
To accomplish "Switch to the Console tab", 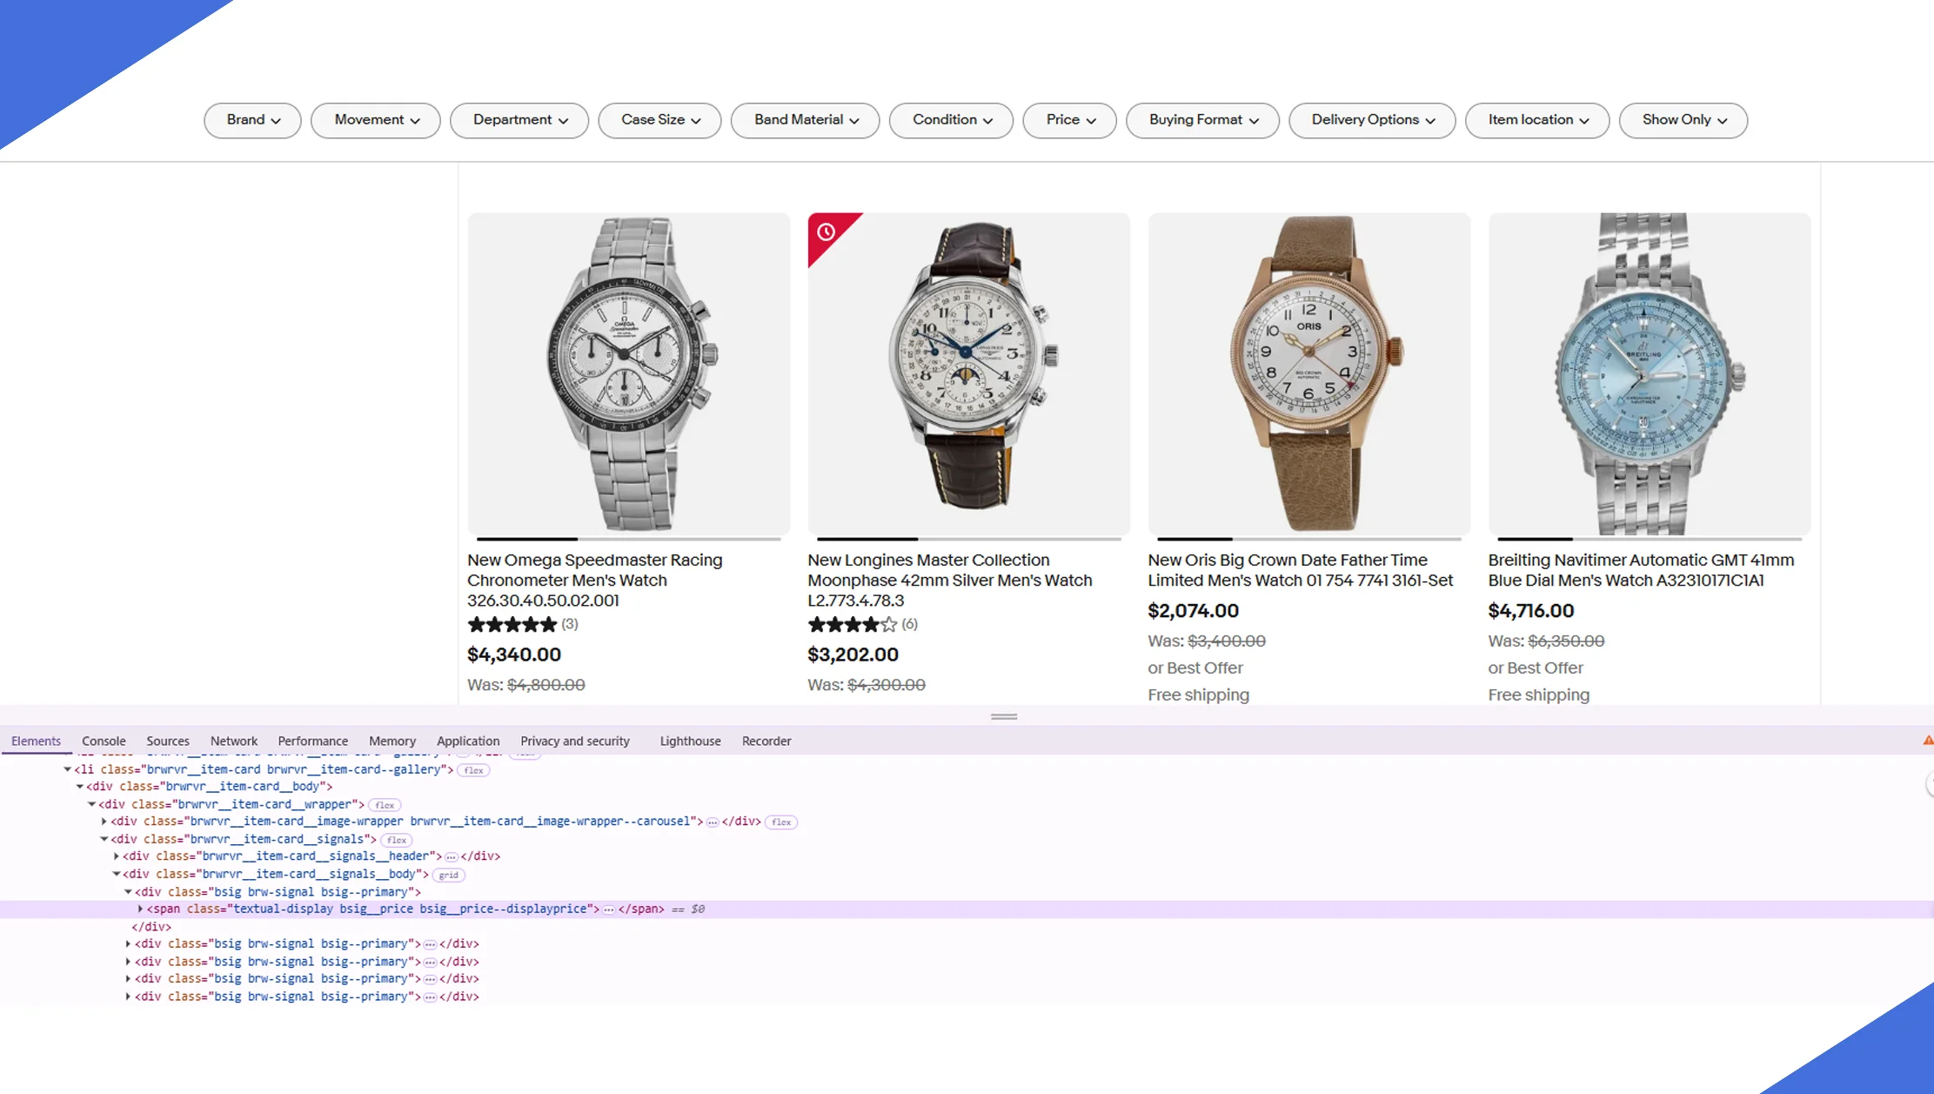I will coord(104,742).
